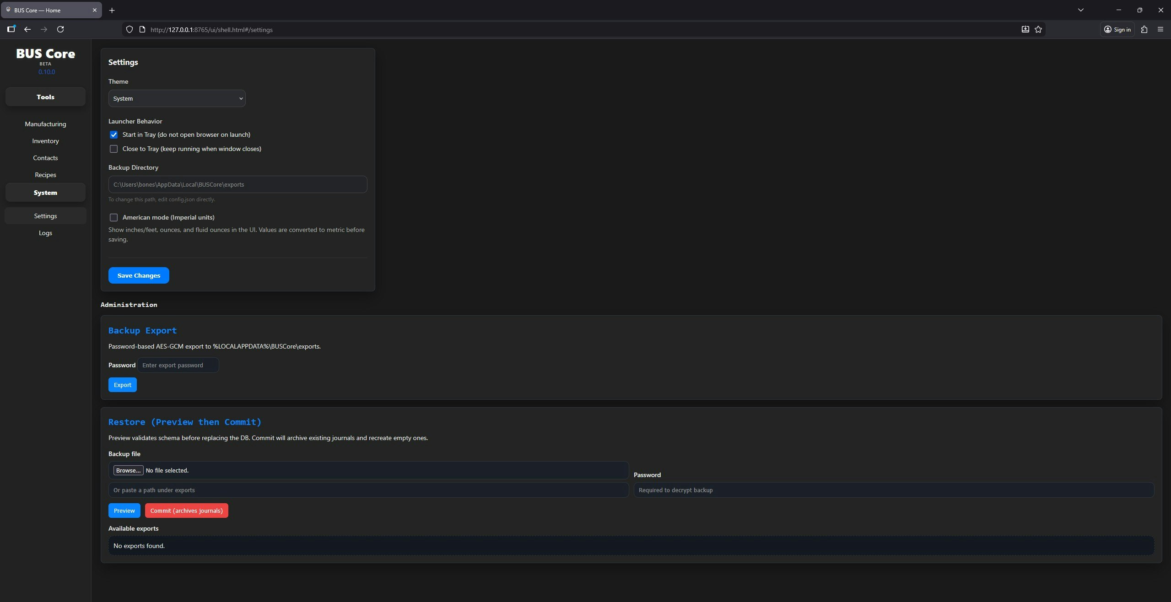Enable American mode imperial units
The height and width of the screenshot is (602, 1171).
tap(113, 217)
